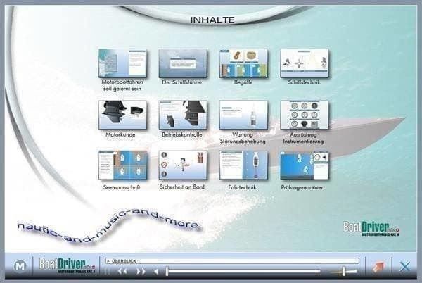
Task: Click the playback progress slider handle
Action: pos(167,272)
